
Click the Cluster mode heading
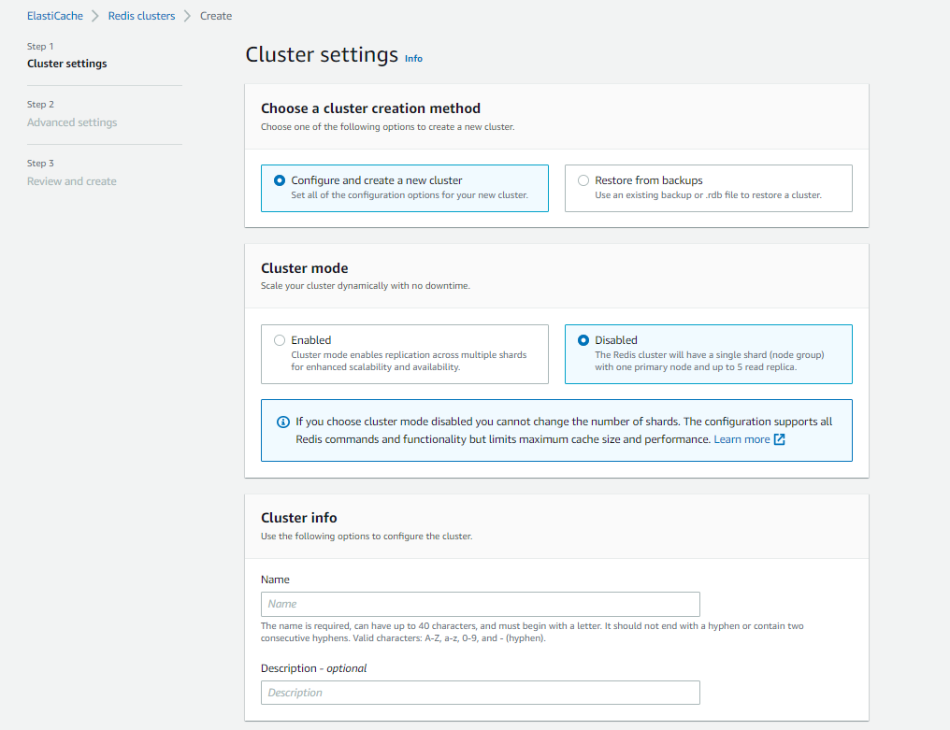pos(305,268)
